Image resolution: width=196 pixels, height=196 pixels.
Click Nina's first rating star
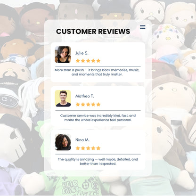click(x=78, y=148)
